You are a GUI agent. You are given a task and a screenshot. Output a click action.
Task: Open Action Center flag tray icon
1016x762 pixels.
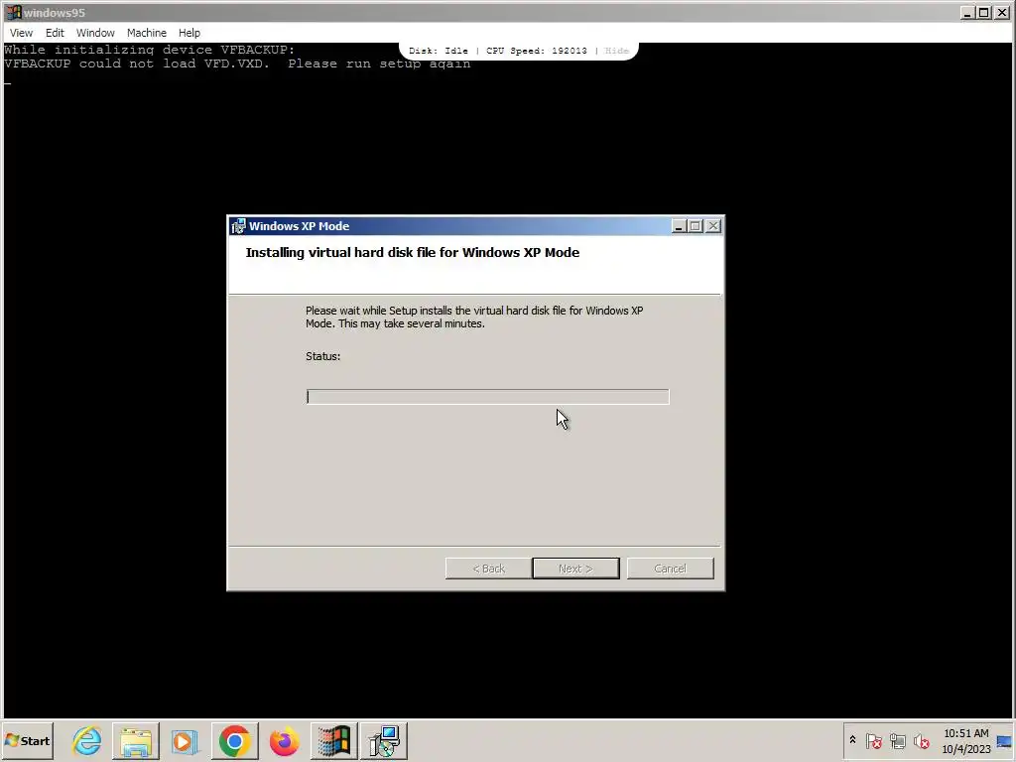[x=873, y=740]
